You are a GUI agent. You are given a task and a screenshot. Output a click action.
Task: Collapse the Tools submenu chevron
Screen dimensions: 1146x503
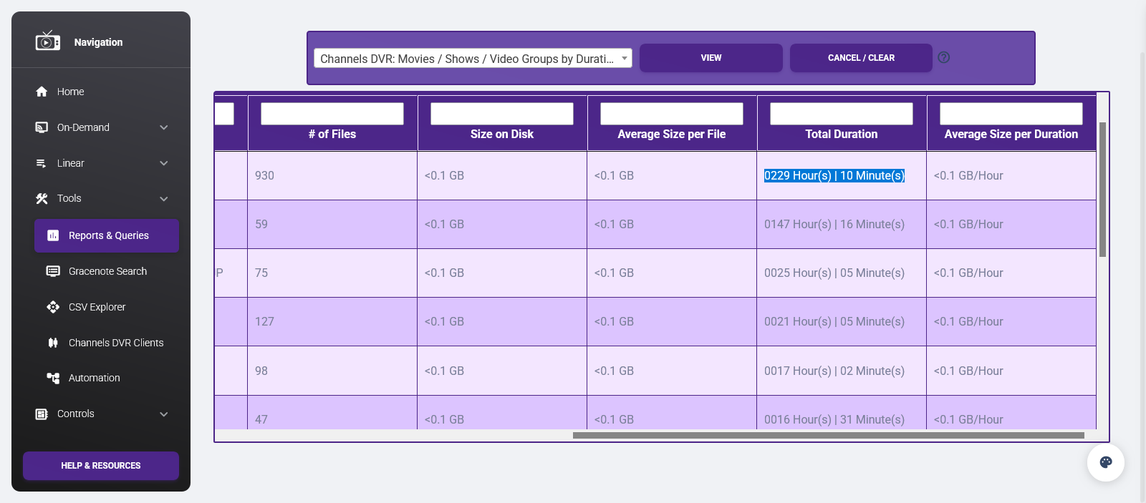[x=164, y=199]
